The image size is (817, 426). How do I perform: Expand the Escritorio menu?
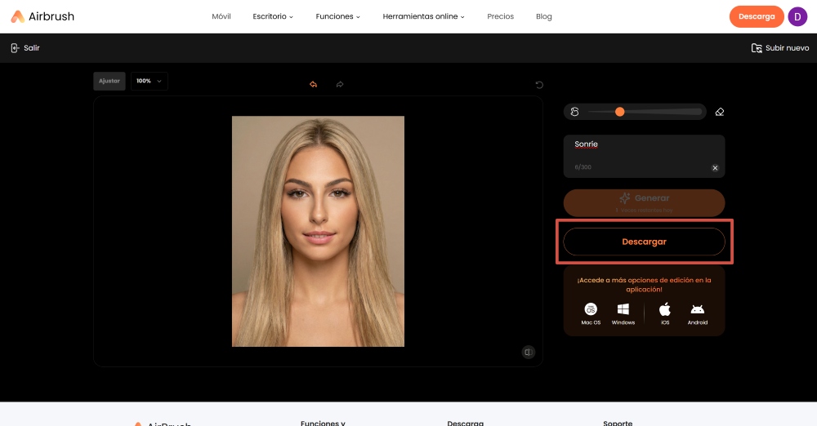[273, 16]
